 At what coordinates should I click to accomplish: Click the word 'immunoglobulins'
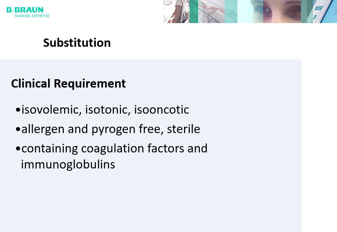[68, 164]
